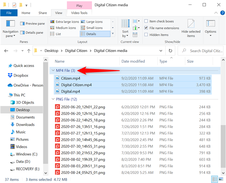Open the Video Tools tab
Viewport: 226px width, 183px height.
coord(79,13)
